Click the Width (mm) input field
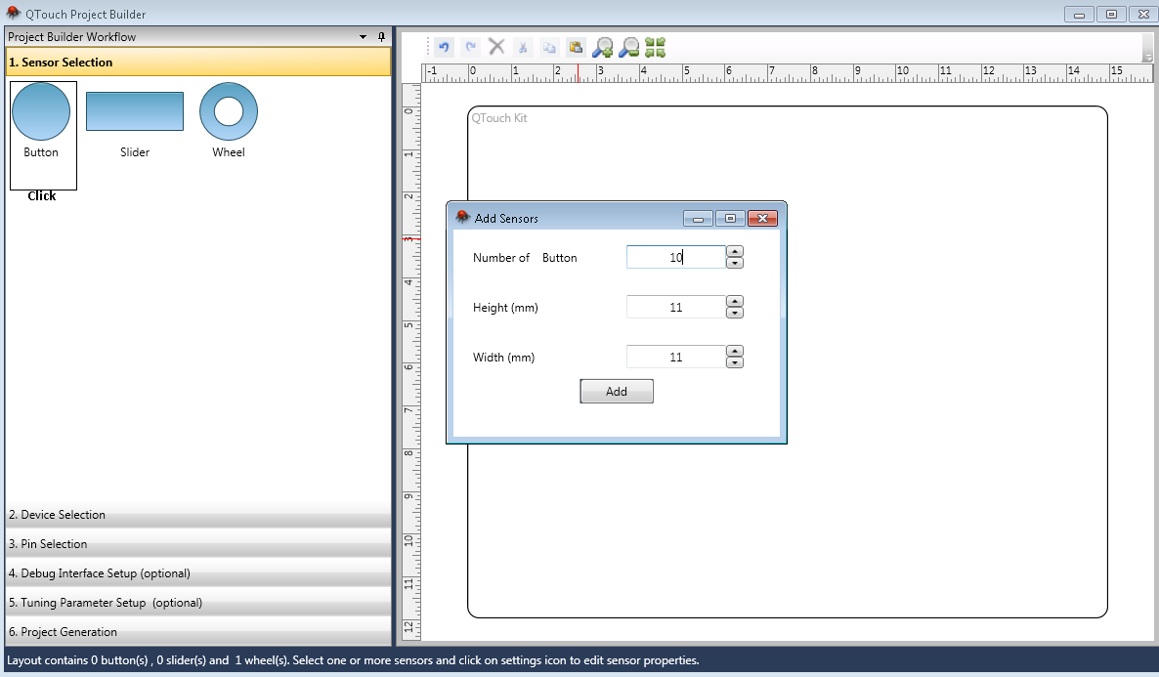The width and height of the screenshot is (1159, 677). click(x=675, y=358)
